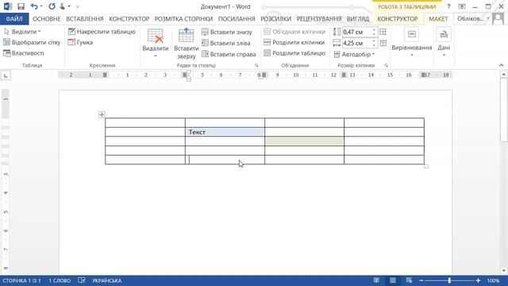The image size is (508, 286).
Task: Click the table resize handle at corner
Action: coord(426,166)
